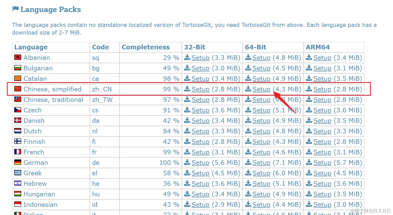Click the Finnish flag icon
The height and width of the screenshot is (215, 393).
tap(18, 141)
